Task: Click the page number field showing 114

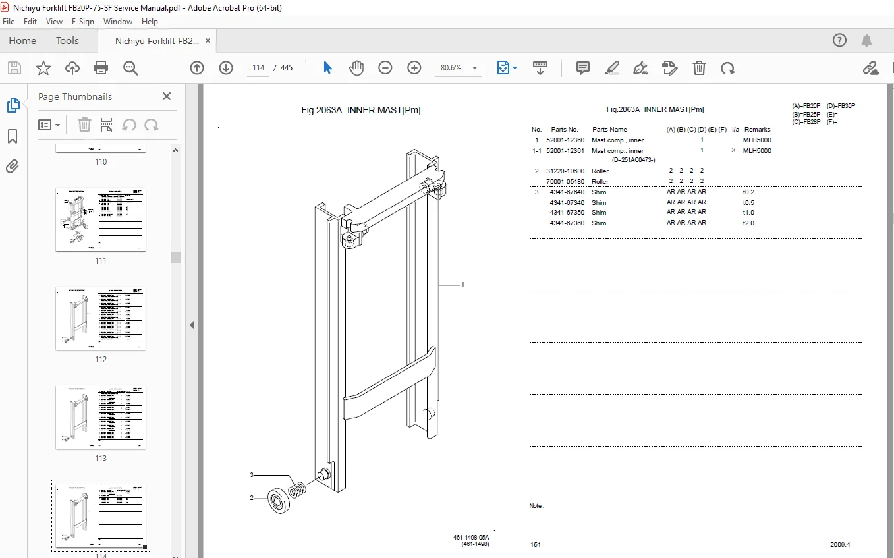Action: pos(258,68)
